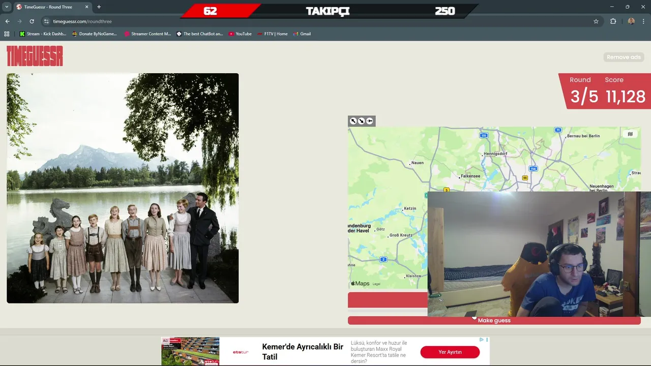Viewport: 651px width, 366px height.
Task: Click the Kemer'de Ayrıcalıklı Bir Tatil headline
Action: pos(303,352)
